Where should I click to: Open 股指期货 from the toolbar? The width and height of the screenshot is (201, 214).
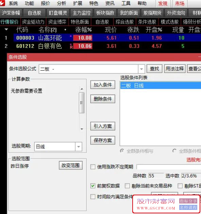[152, 13]
